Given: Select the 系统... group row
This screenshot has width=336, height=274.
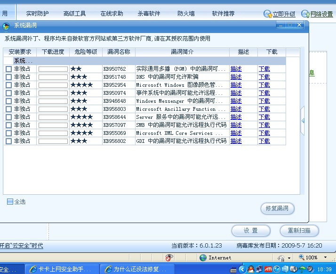Looking at the screenshot, I should (145, 61).
